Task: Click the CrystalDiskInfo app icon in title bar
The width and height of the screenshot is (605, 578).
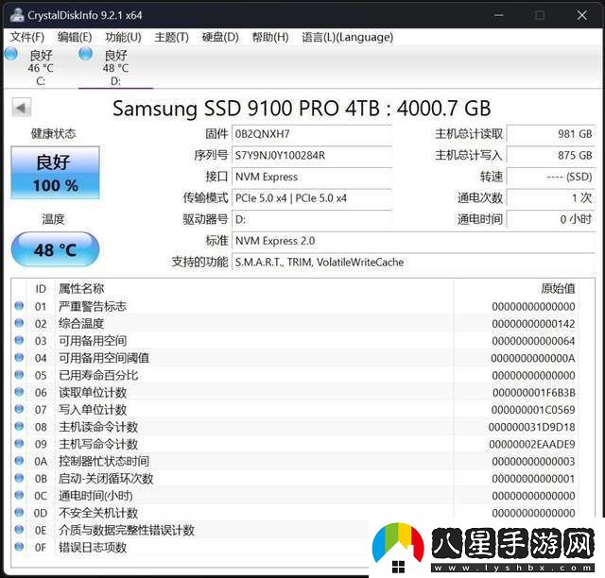Action: pos(17,15)
